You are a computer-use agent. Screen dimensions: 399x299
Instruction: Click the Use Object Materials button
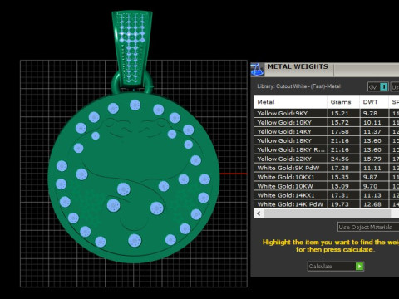pos(368,227)
